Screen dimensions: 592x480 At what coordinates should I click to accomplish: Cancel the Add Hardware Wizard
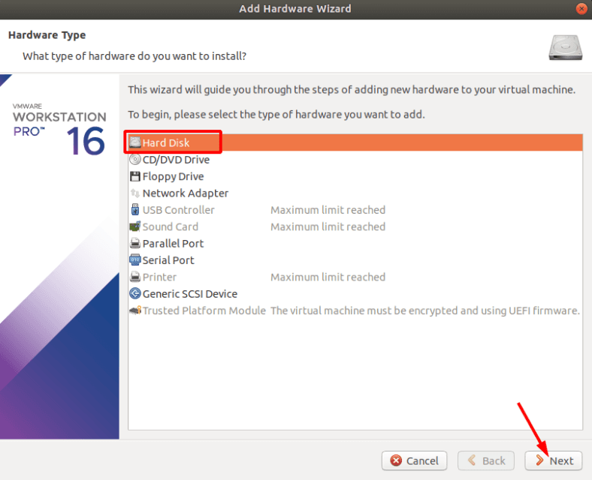(x=414, y=460)
